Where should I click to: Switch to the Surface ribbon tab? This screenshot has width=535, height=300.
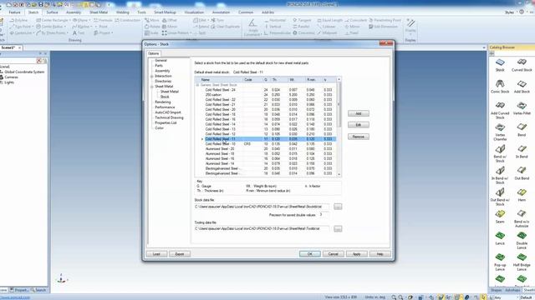52,12
